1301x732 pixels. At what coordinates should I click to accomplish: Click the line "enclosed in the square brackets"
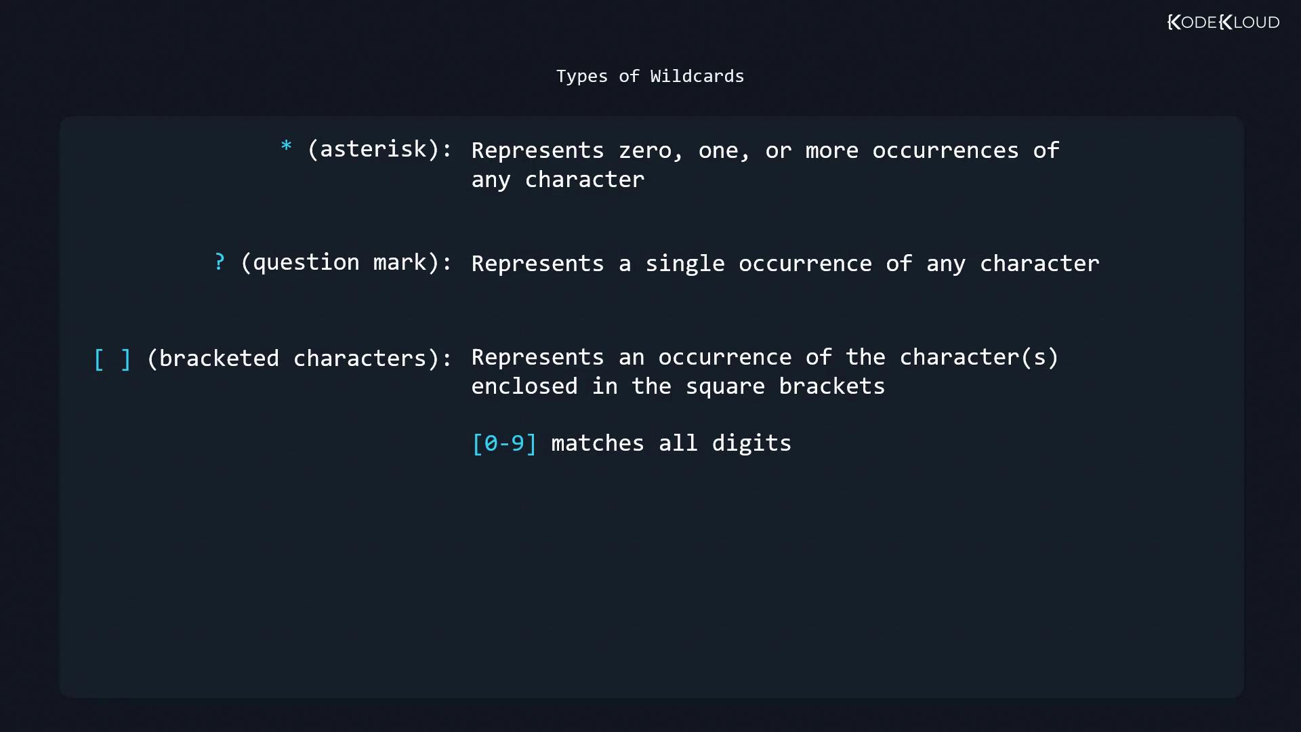point(678,386)
